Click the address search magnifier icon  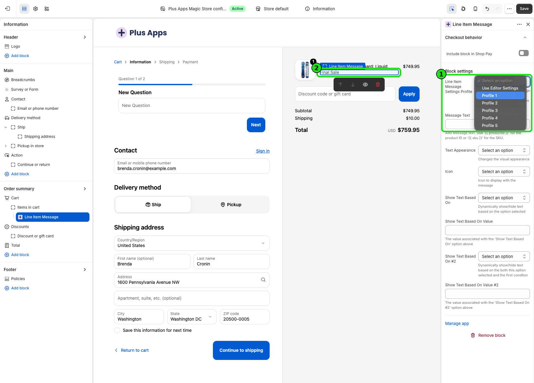(x=263, y=280)
